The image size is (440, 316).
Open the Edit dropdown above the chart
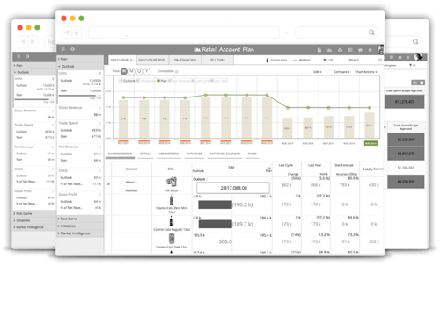click(318, 72)
